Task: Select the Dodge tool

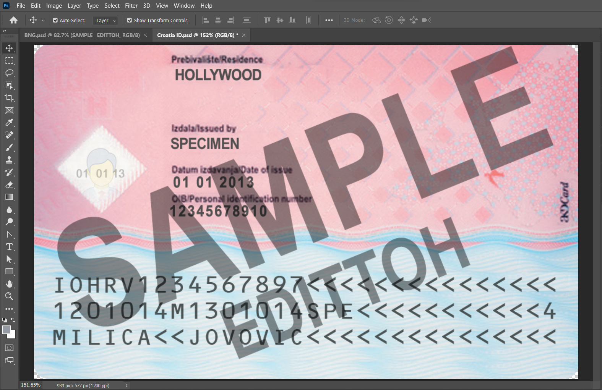Action: tap(9, 222)
